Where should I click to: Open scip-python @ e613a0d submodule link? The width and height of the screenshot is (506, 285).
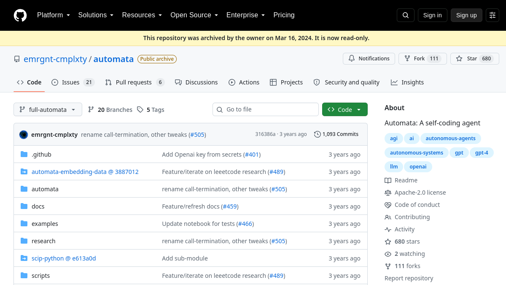[64, 258]
